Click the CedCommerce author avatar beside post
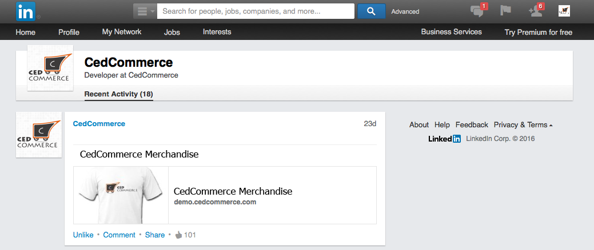This screenshot has height=250, width=594. click(x=39, y=135)
